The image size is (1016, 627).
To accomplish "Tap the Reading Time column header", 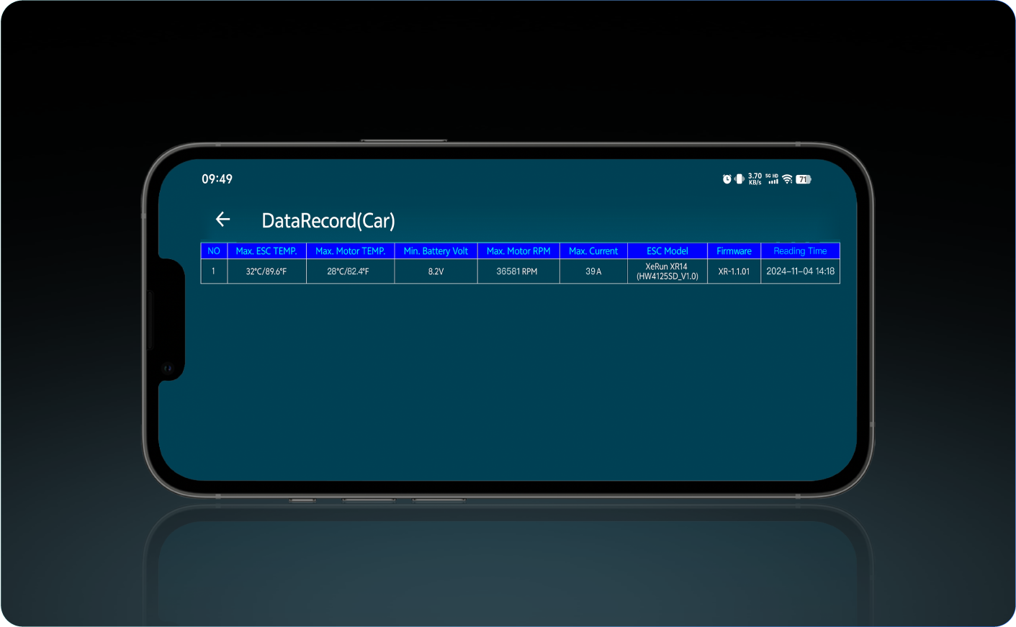I will (800, 251).
